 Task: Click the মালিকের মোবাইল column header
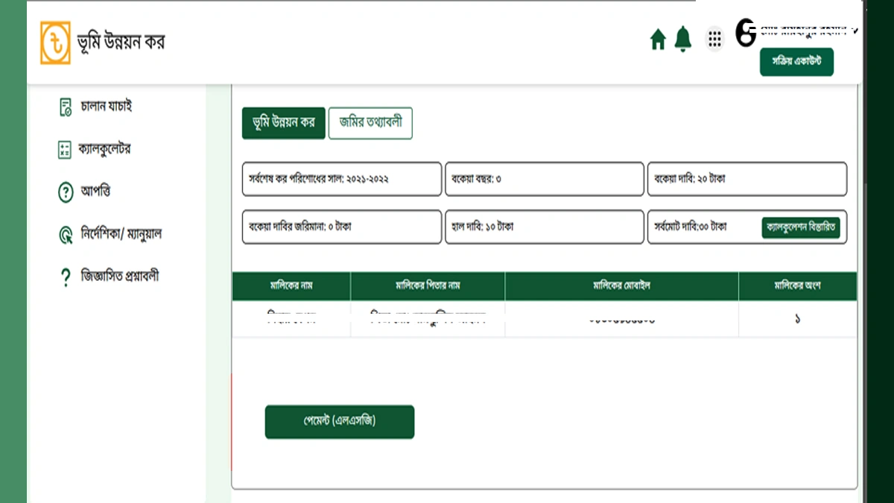point(621,286)
